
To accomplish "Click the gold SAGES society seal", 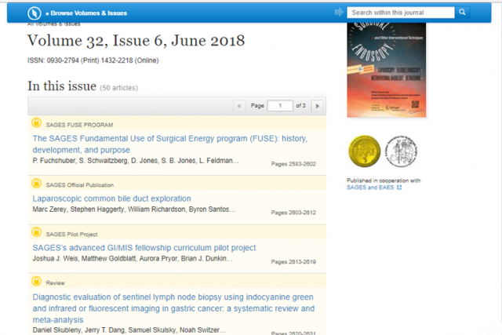I will [363, 150].
